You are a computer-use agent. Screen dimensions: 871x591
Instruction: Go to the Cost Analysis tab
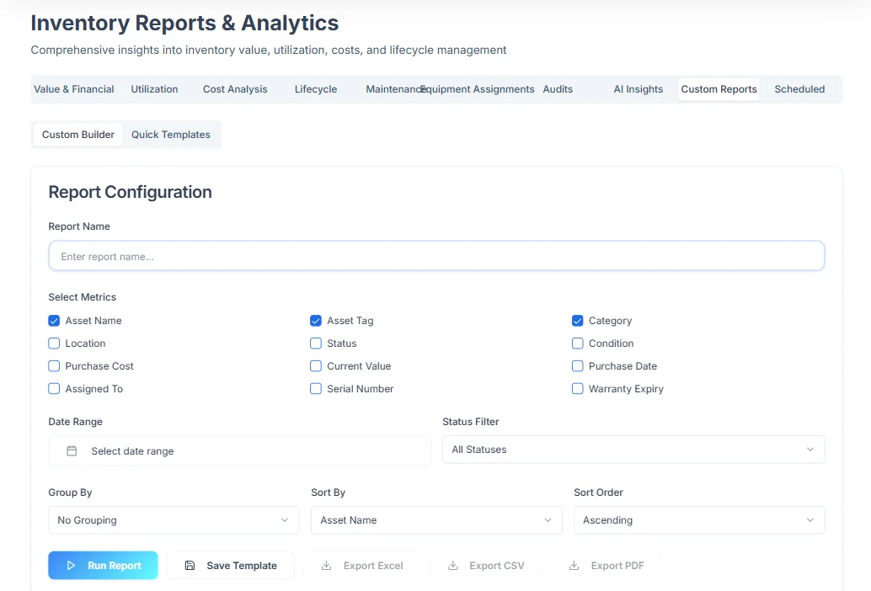click(x=235, y=89)
